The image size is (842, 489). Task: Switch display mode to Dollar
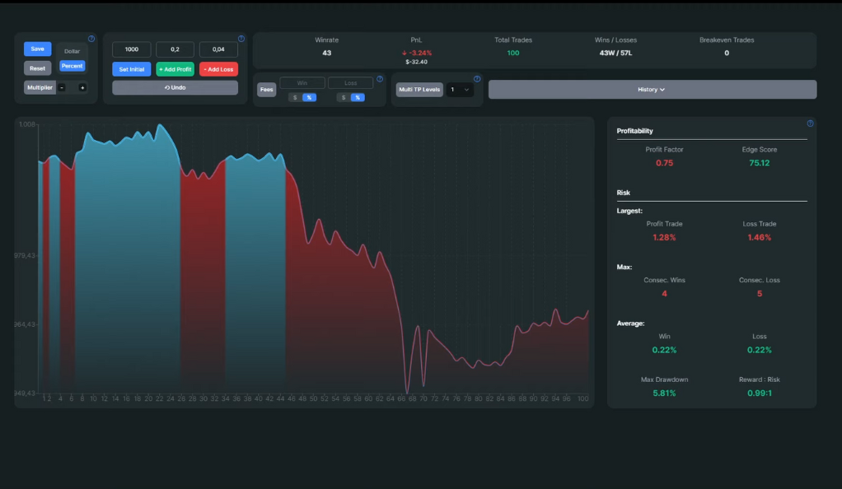pyautogui.click(x=73, y=51)
